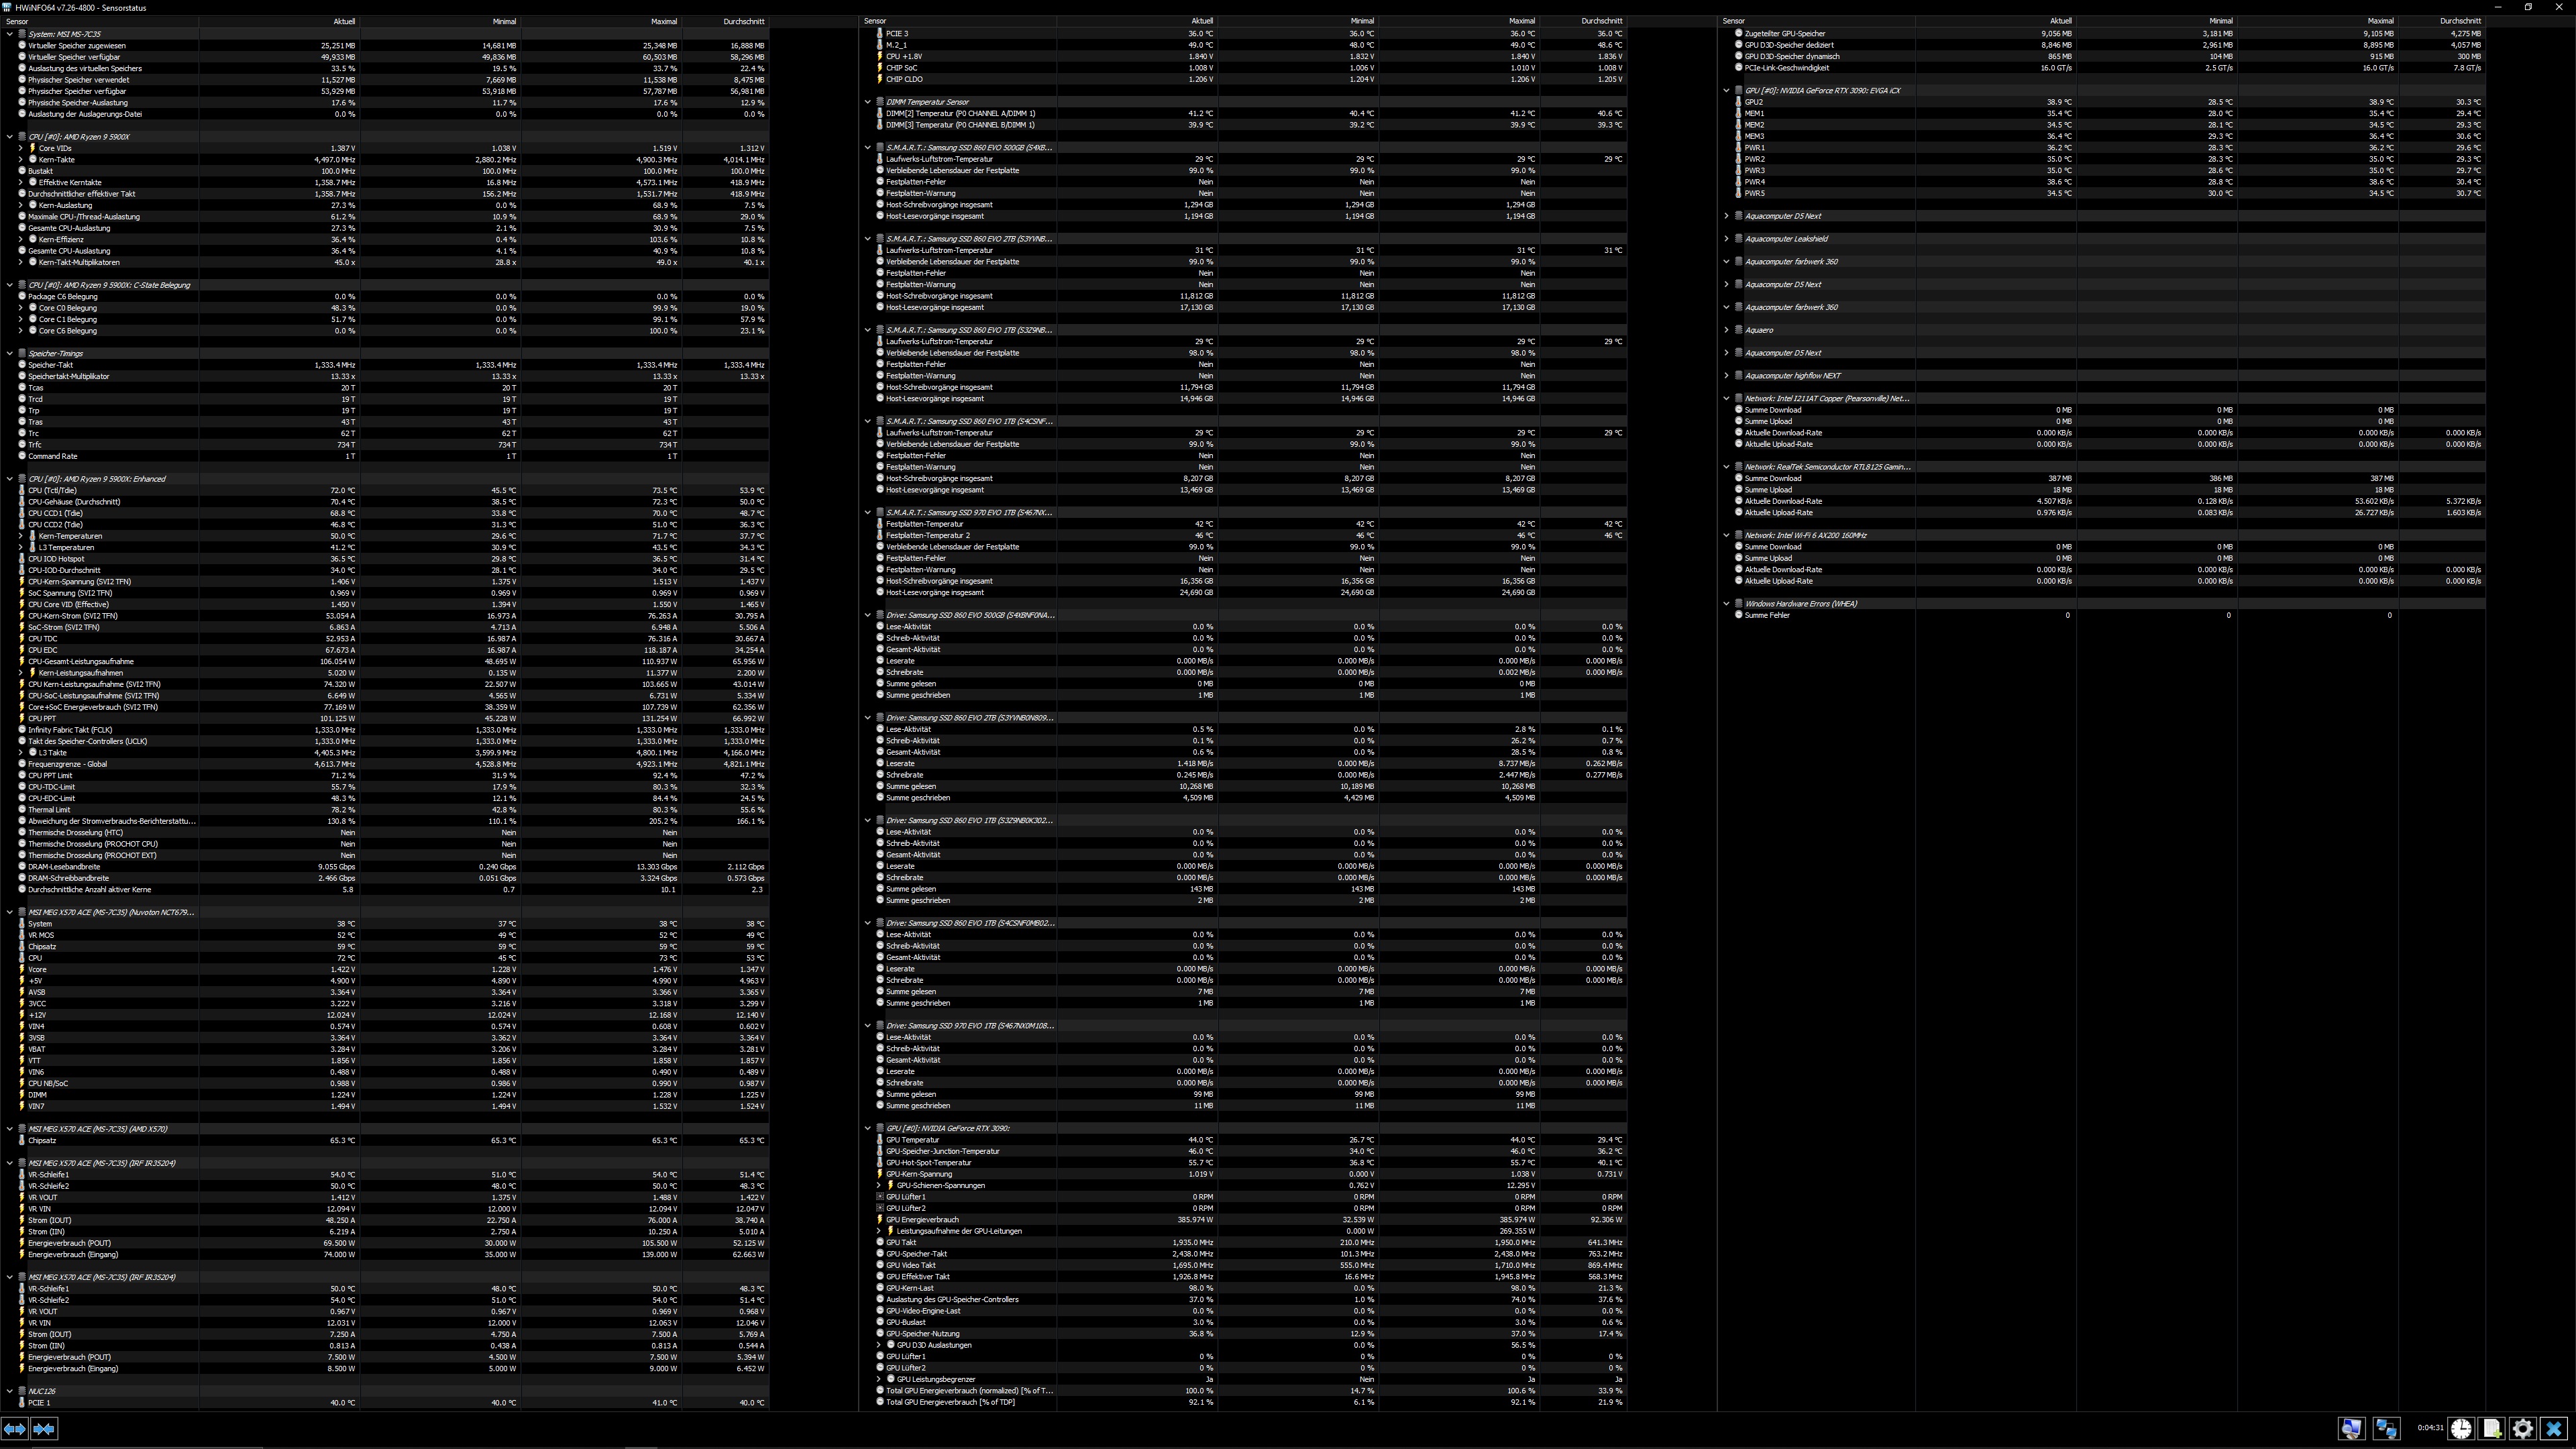The height and width of the screenshot is (1449, 2576).
Task: Collapse the Speicher-Timings section
Action: click(x=10, y=353)
